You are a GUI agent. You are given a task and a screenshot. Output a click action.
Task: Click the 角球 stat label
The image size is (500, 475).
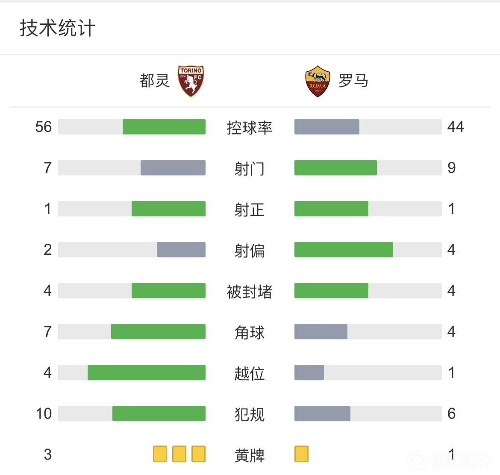[x=250, y=332]
